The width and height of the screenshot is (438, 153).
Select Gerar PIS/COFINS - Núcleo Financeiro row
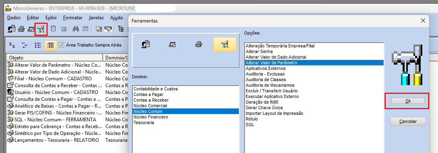67,112
